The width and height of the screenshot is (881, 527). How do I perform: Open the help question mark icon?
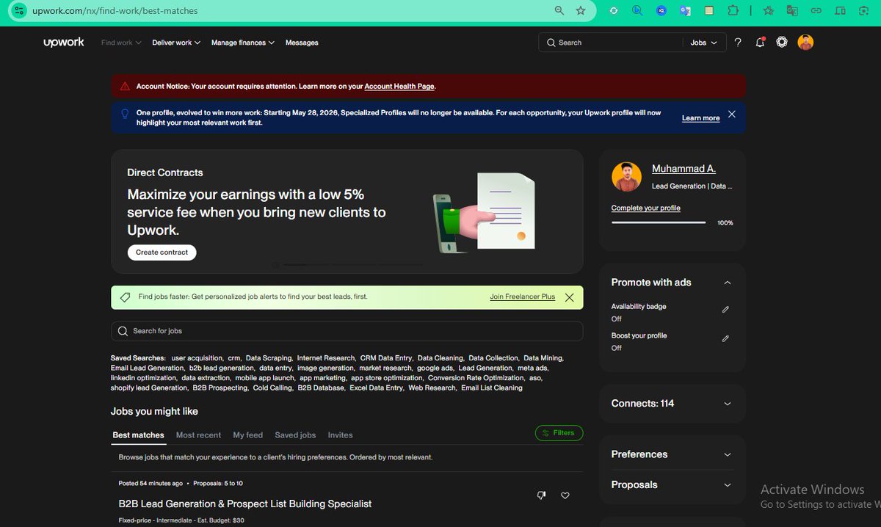[738, 43]
